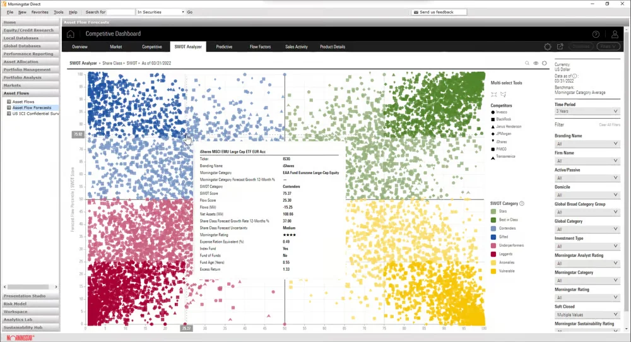Click the PIMCO competitor marker

493,150
